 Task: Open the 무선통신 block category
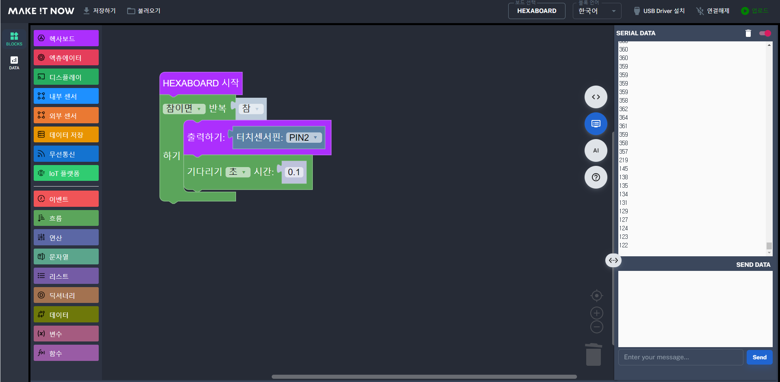pyautogui.click(x=66, y=154)
